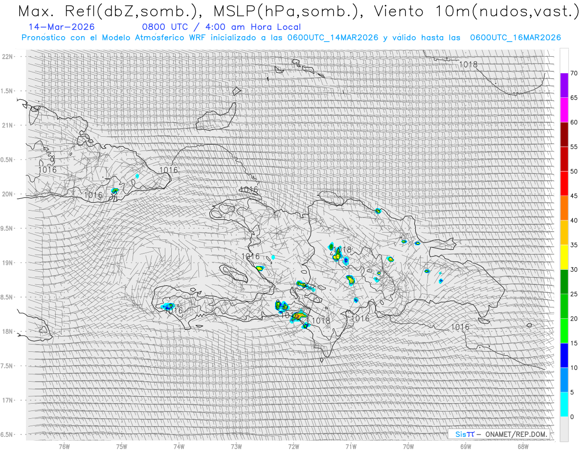The width and height of the screenshot is (587, 453).
Task: Click the '20' value on the colorbar scale
Action: 574,319
